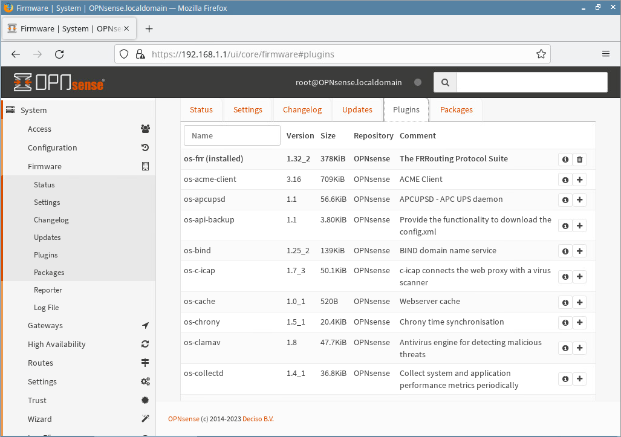
Task: Select Log File in Firmware sidebar
Action: click(x=47, y=308)
